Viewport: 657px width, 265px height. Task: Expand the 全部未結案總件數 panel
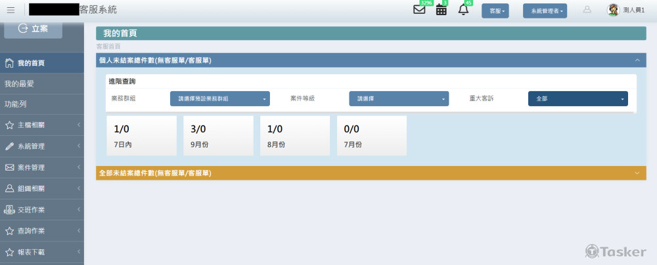(637, 173)
